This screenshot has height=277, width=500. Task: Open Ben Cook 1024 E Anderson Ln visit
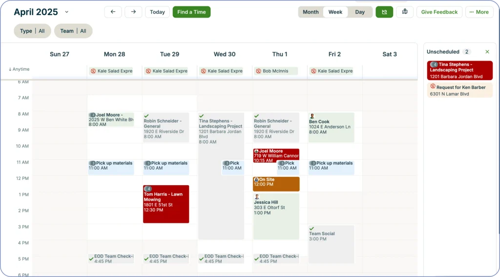point(332,128)
